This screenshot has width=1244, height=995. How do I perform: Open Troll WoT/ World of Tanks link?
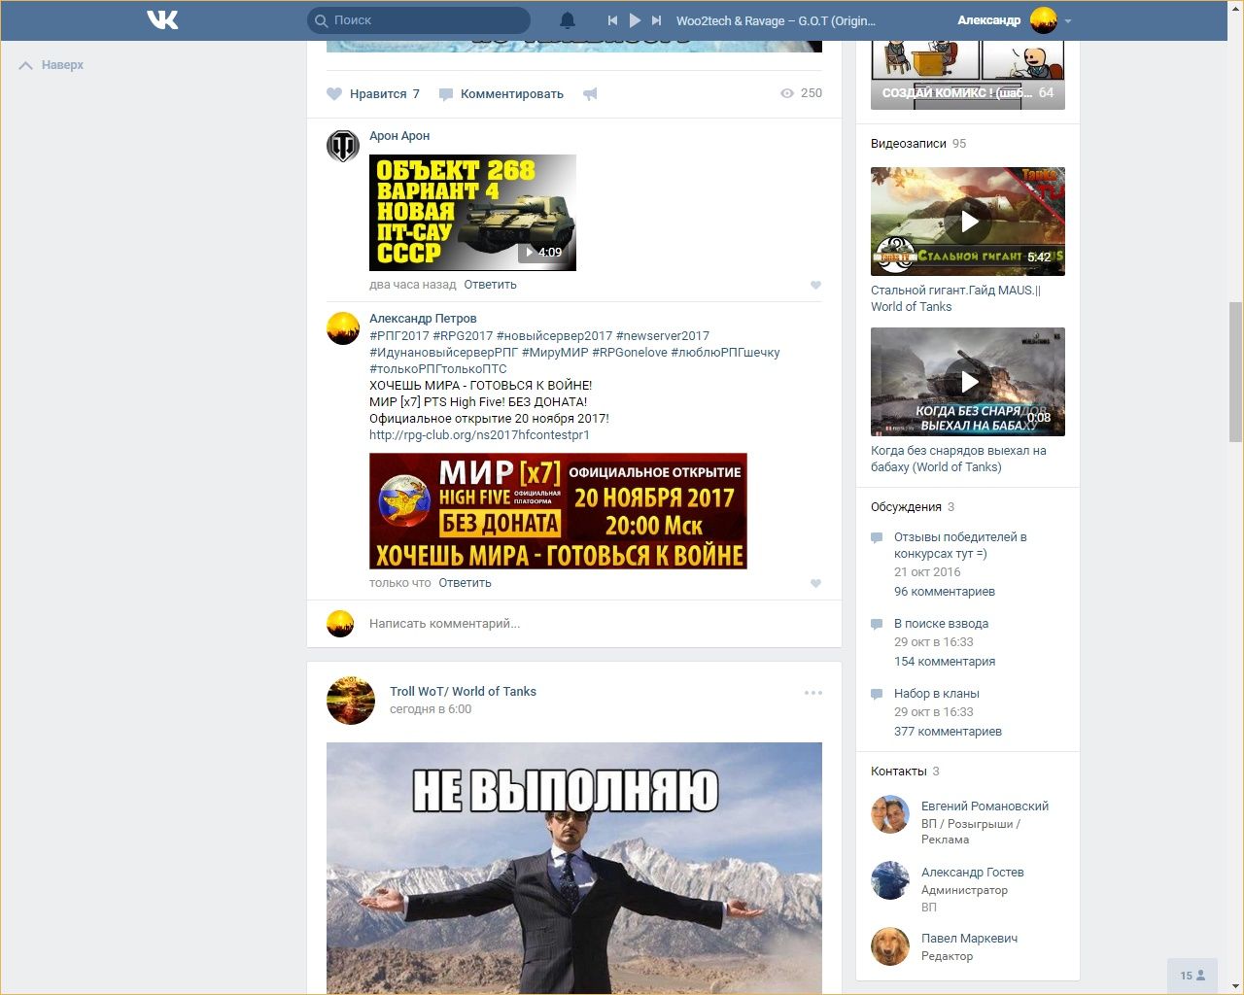[x=463, y=692]
